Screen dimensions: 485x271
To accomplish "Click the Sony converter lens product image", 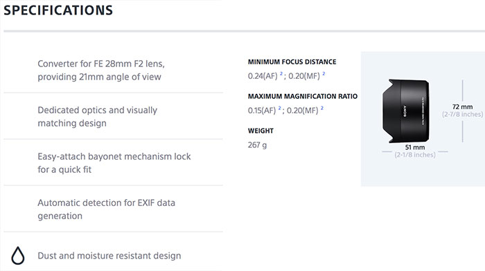I will point(405,111).
